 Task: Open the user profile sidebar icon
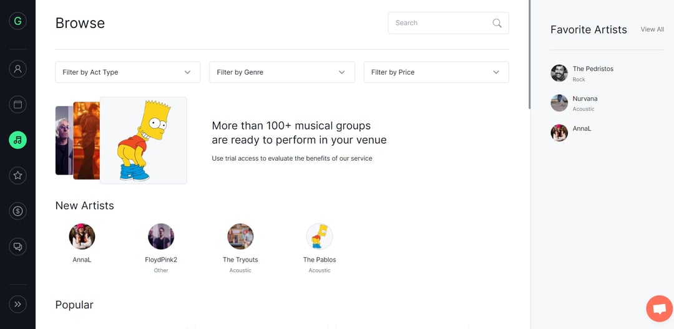tap(17, 69)
